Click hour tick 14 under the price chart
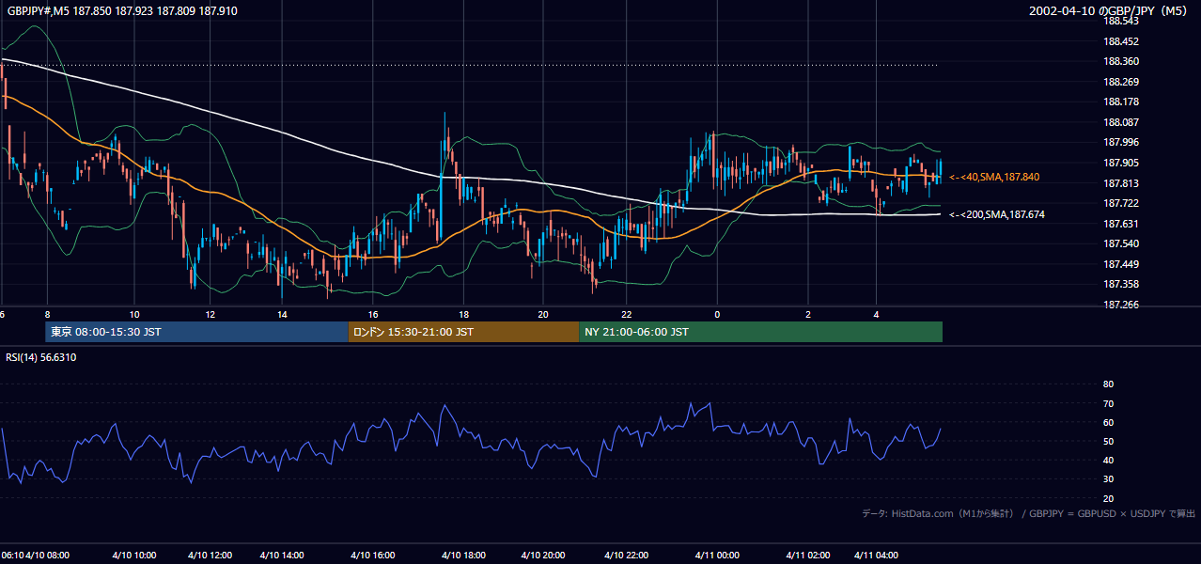The height and width of the screenshot is (564, 1201). coord(282,314)
